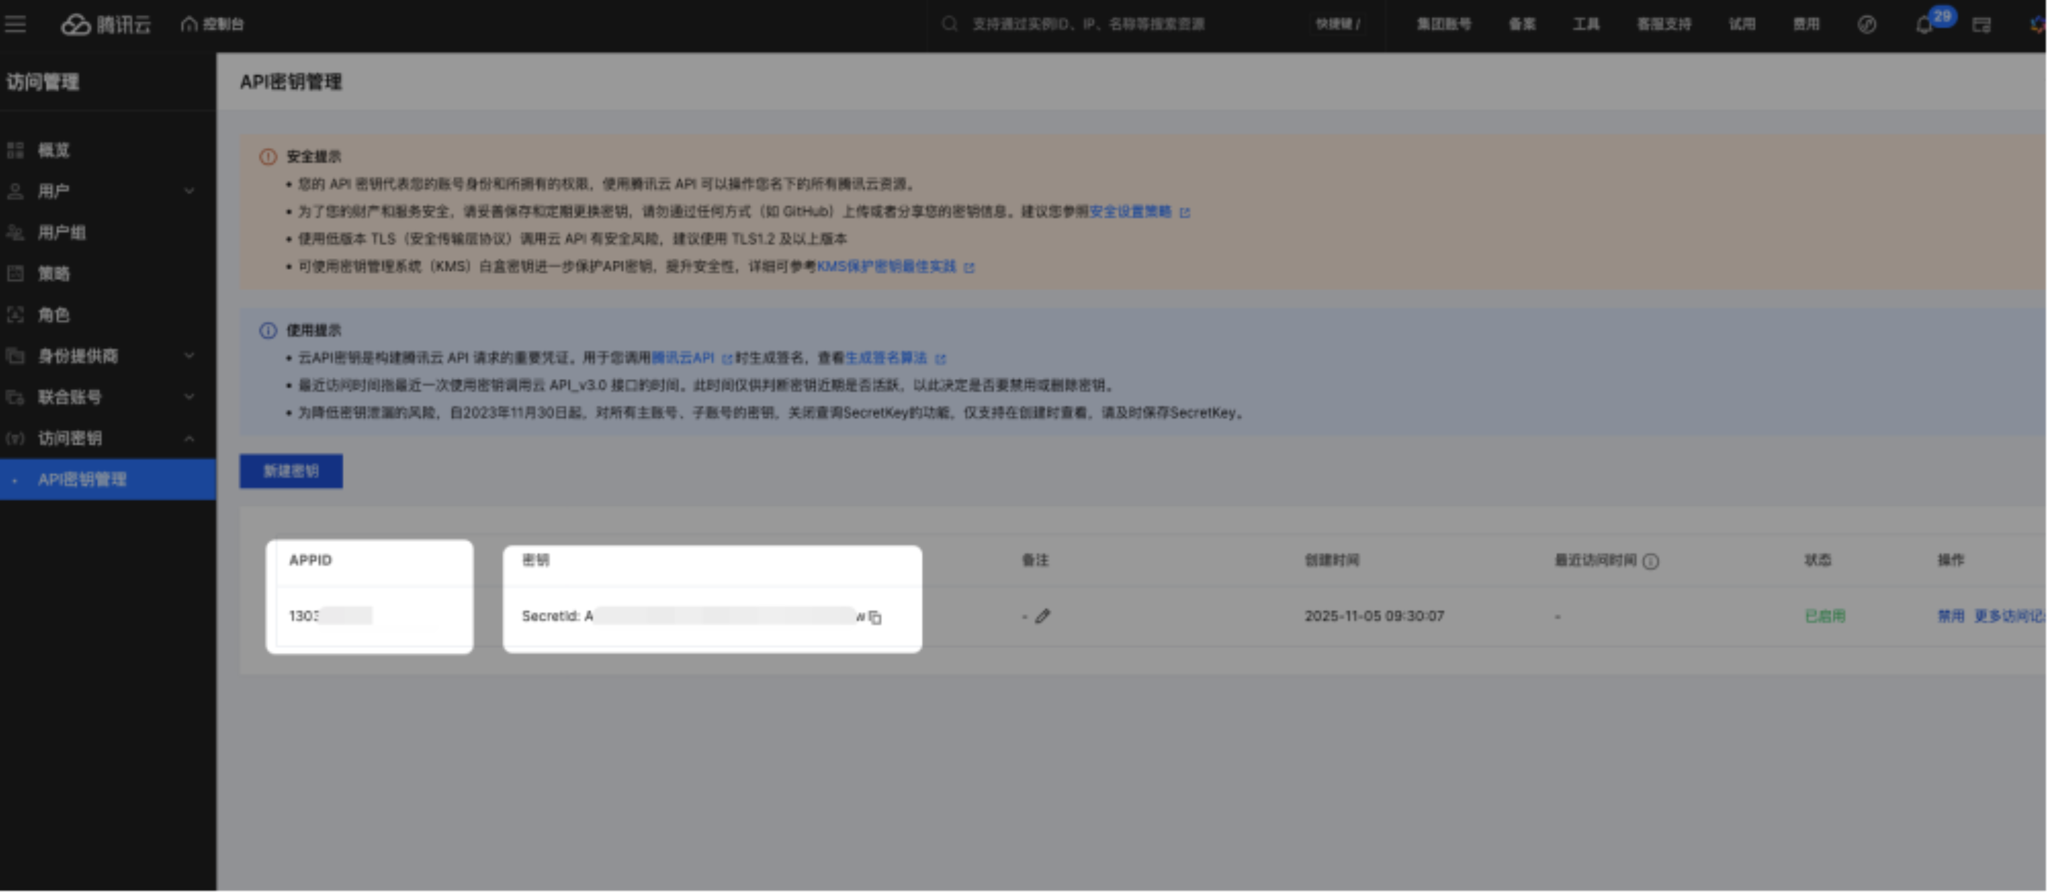Click the Tencent Cloud logo
The image size is (2047, 892).
coord(106,25)
